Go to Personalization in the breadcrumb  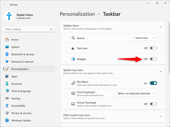click(77, 14)
